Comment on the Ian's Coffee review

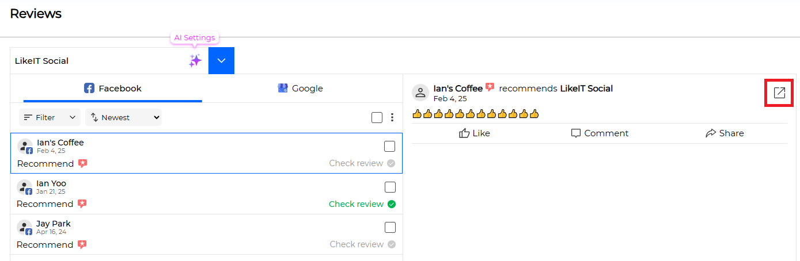(600, 133)
